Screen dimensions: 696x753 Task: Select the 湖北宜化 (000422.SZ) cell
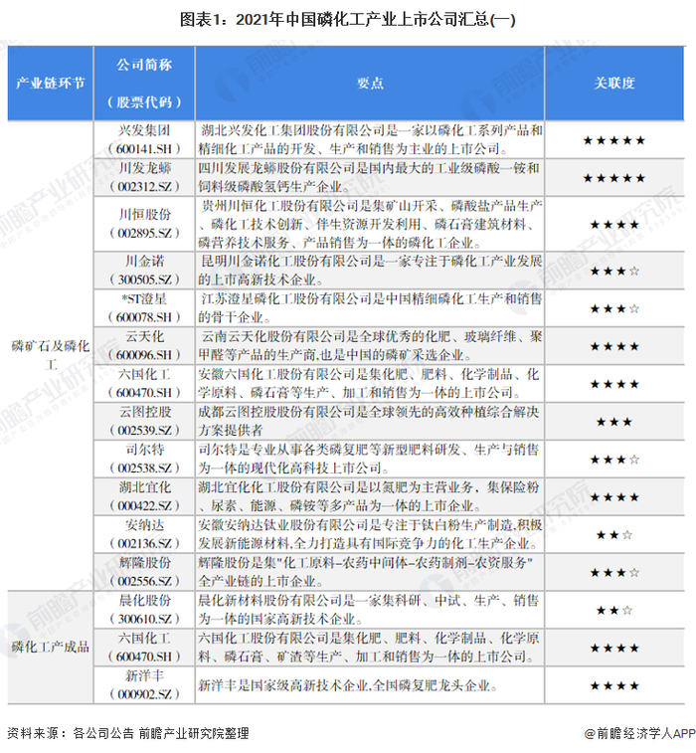(x=144, y=496)
